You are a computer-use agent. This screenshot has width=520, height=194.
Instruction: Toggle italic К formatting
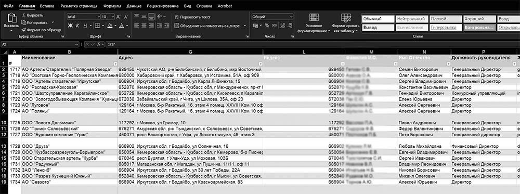(77, 25)
